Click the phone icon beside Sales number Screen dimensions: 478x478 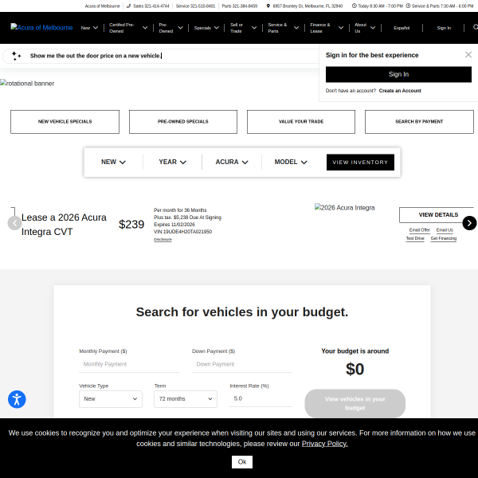128,6
